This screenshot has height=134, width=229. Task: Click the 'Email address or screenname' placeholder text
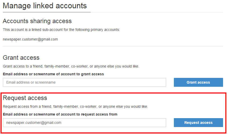31,82
